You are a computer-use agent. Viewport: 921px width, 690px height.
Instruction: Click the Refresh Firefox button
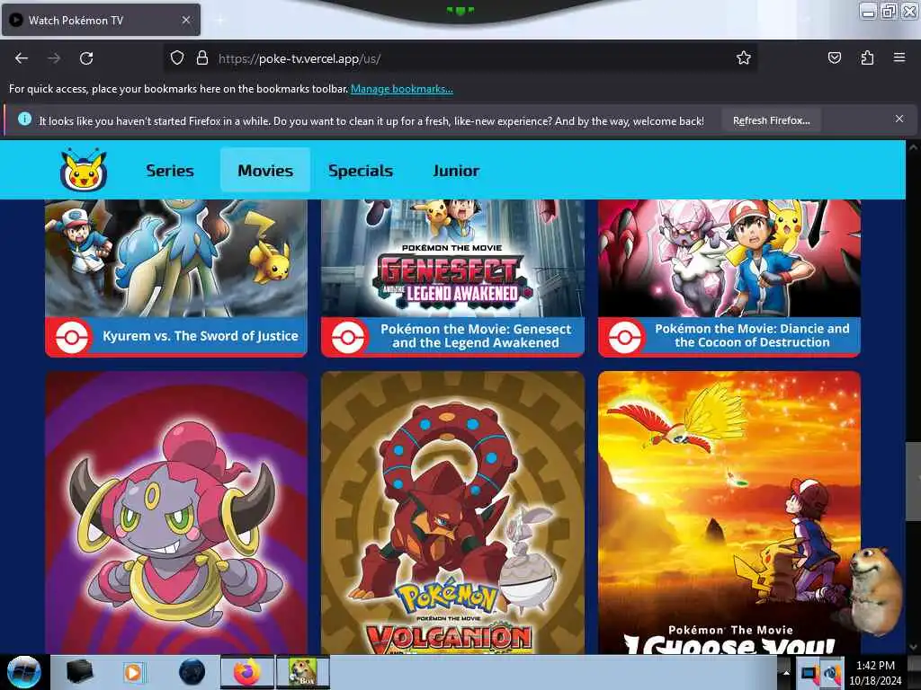click(771, 120)
